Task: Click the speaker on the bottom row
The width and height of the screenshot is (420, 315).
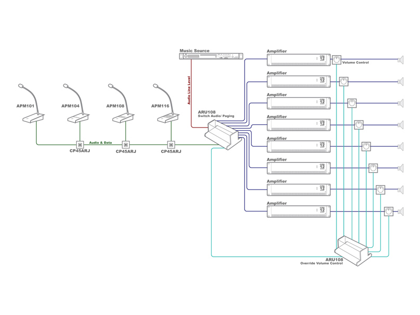Action: pos(401,212)
